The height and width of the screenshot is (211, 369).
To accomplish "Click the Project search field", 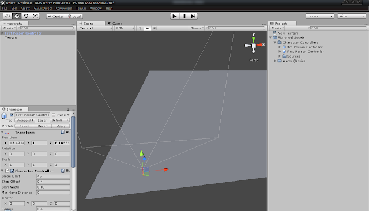I will [338, 28].
